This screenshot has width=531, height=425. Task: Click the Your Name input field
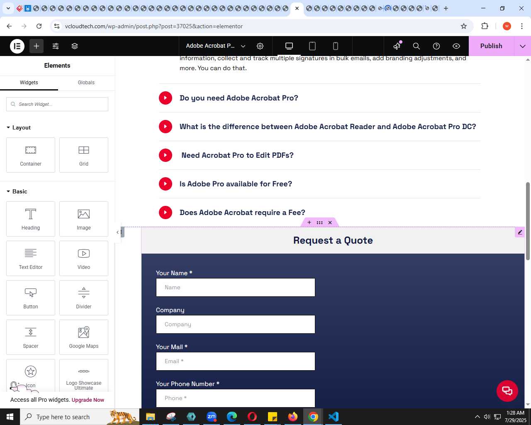(x=236, y=287)
